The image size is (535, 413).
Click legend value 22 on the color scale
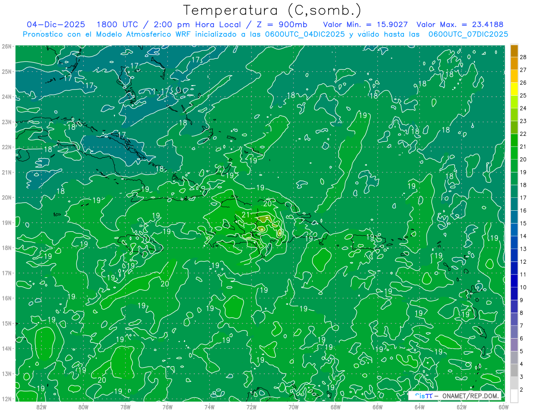tap(523, 134)
